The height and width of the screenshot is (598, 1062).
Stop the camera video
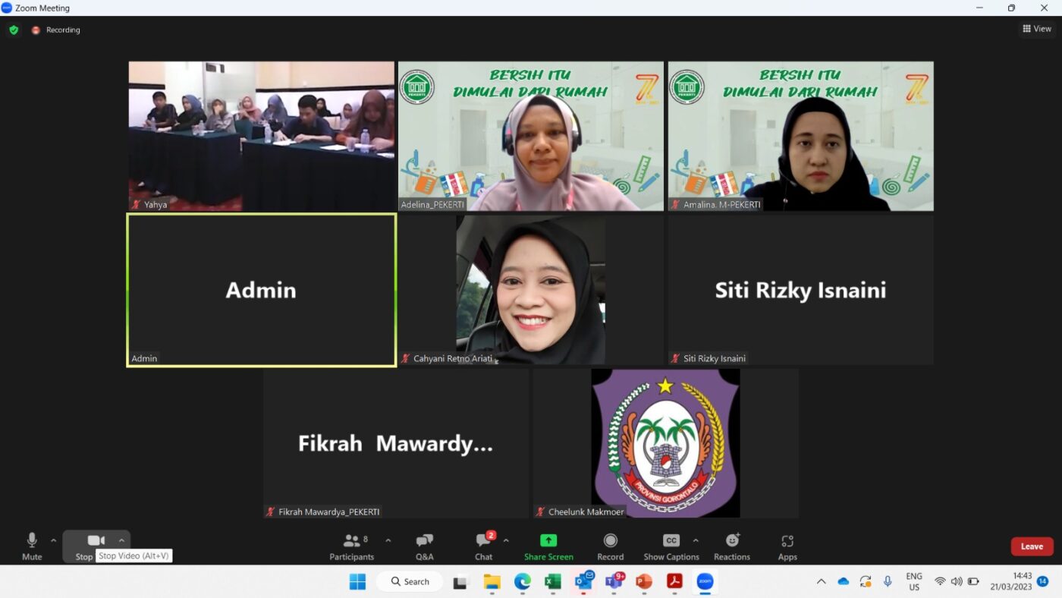[x=95, y=541]
